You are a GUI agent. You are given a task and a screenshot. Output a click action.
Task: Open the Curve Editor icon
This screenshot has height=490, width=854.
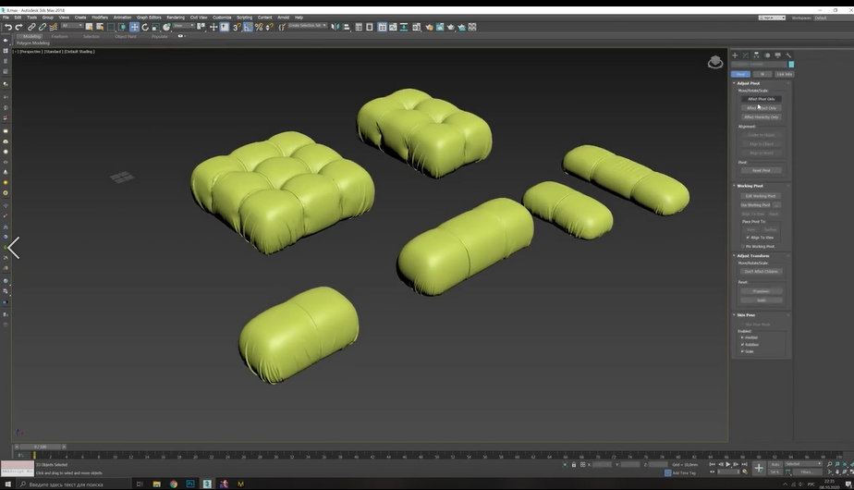click(x=393, y=27)
